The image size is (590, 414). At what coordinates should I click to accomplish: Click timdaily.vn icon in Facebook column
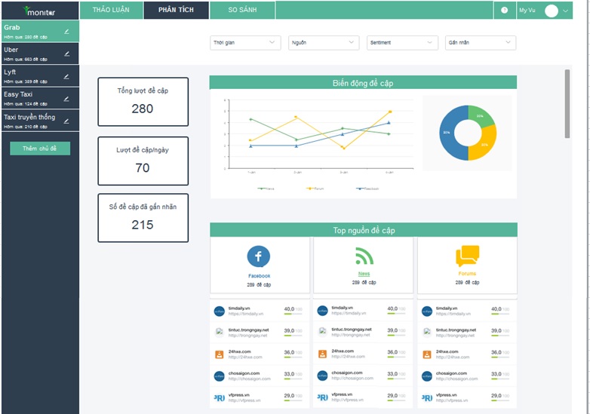[219, 311]
